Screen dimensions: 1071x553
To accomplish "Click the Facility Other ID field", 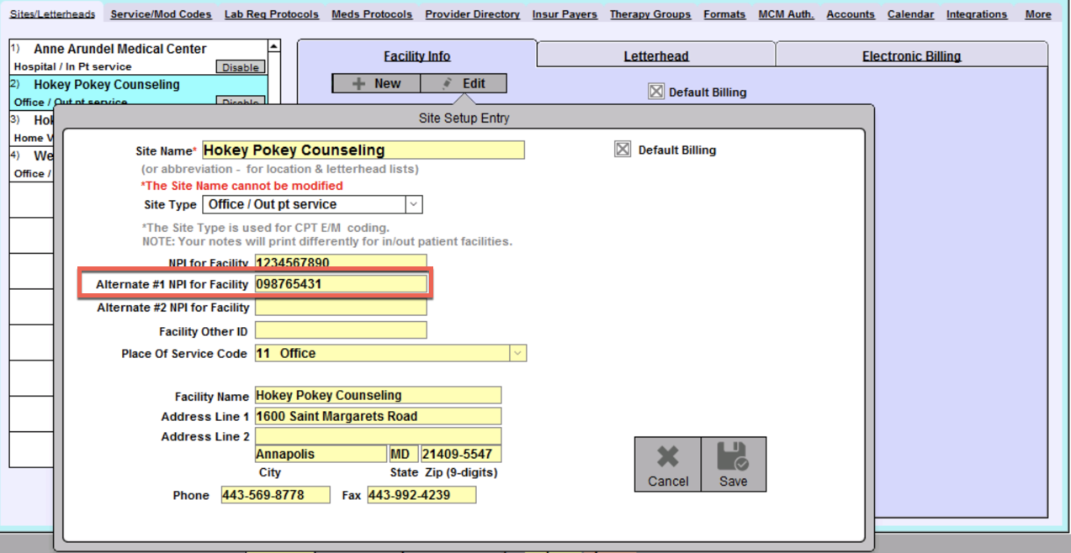I will pos(341,331).
